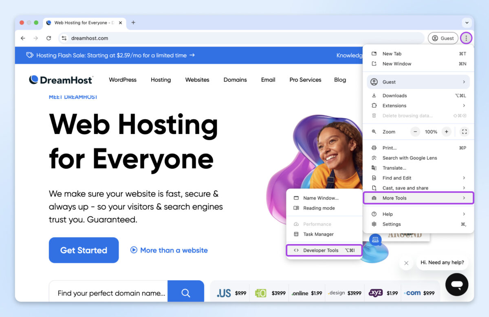
Task: Reload the current page
Action: tap(49, 38)
